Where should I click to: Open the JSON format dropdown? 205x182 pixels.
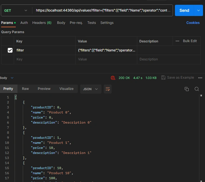click(x=91, y=89)
